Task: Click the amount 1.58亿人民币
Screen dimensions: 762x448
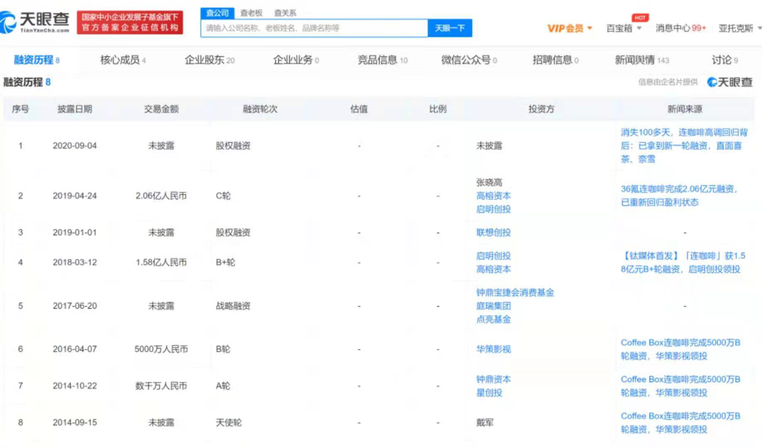Action: 161,262
